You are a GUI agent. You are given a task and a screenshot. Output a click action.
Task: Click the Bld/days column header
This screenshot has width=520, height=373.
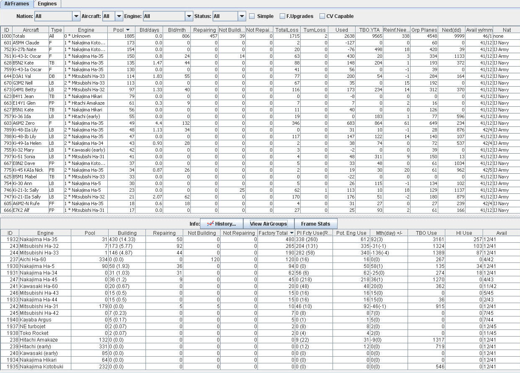click(x=149, y=30)
